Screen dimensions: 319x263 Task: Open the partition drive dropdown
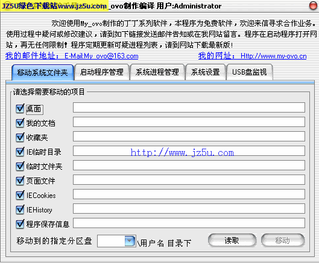click(x=130, y=241)
